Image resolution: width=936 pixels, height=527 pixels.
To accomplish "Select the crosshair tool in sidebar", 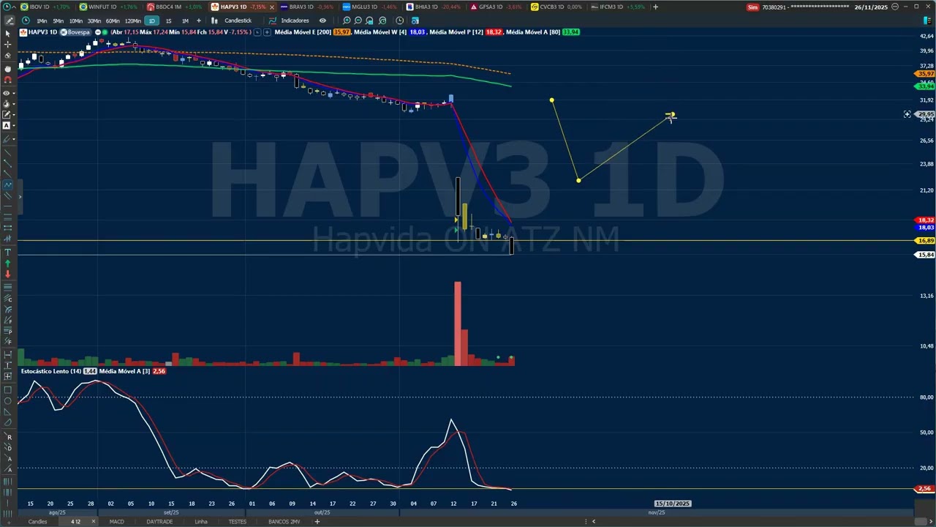I will 8,44.
